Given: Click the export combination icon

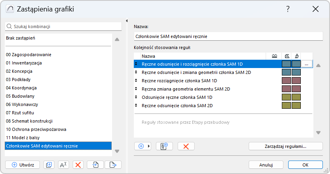Looking at the screenshot, I should pyautogui.click(x=113, y=165).
